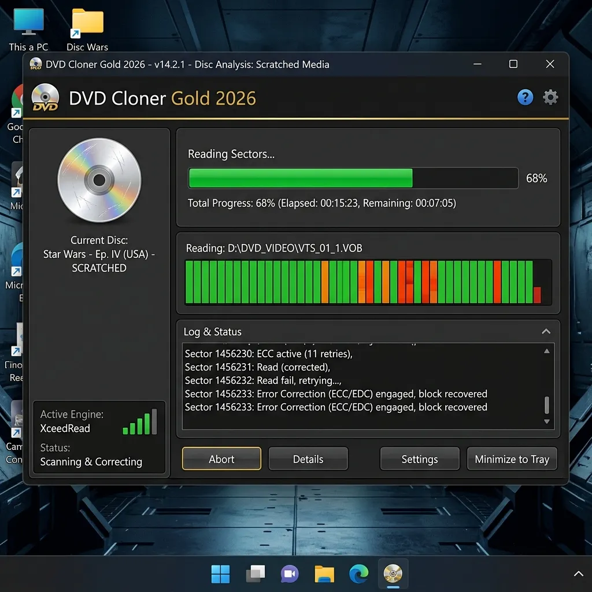Viewport: 592px width, 592px height.
Task: Click the DVD Cloner disc logo in header
Action: (x=45, y=98)
